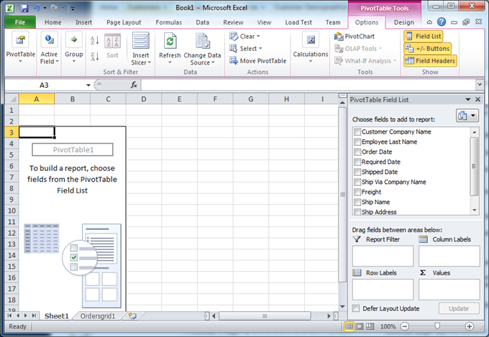
Task: Click the Select All corner button
Action: coord(12,99)
